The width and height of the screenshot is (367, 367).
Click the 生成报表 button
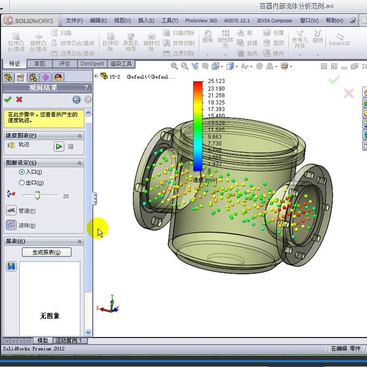[46, 252]
